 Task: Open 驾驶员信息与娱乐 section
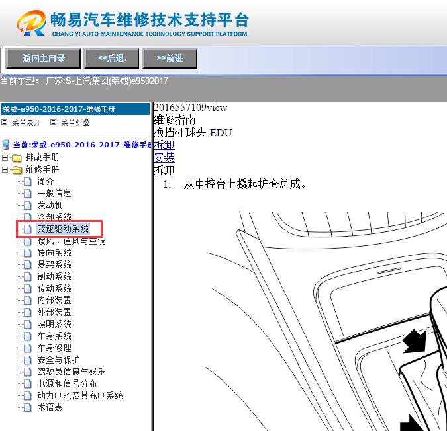(x=72, y=372)
